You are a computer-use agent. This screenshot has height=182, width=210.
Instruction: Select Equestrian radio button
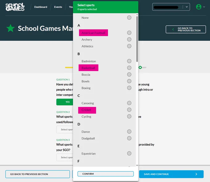(129, 153)
